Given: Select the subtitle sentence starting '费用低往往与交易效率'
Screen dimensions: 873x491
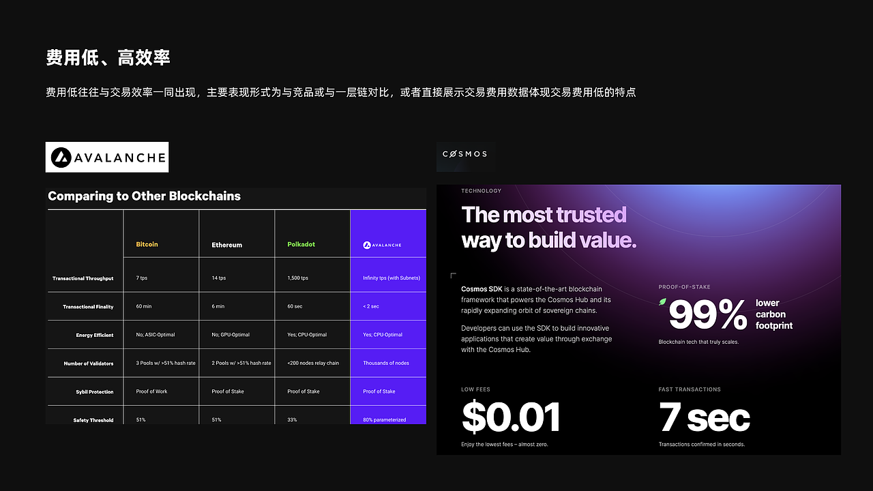Looking at the screenshot, I should (341, 92).
